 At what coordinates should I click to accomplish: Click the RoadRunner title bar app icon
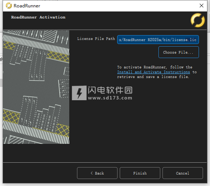point(9,6)
